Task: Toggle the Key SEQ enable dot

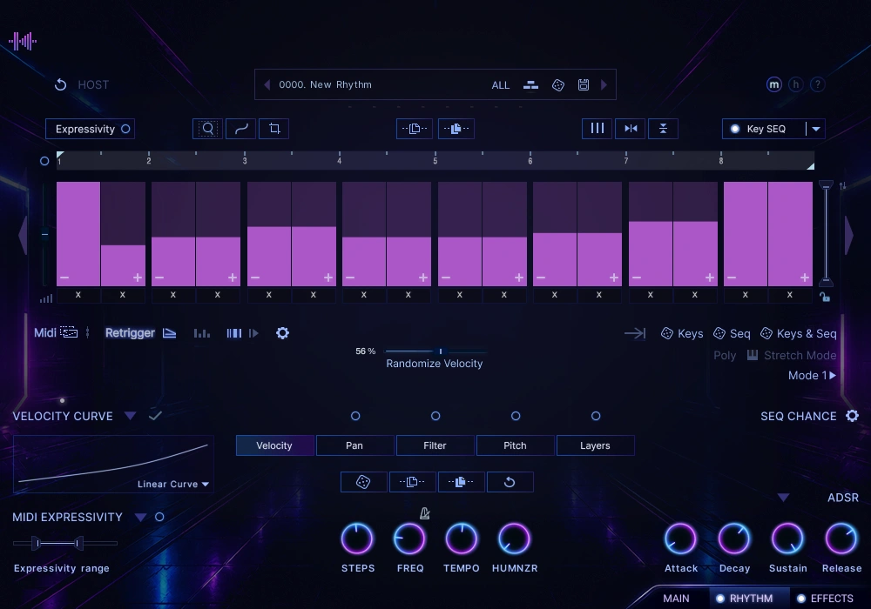Action: tap(735, 129)
